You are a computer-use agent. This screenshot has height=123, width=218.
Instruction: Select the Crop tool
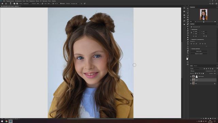[188, 17]
